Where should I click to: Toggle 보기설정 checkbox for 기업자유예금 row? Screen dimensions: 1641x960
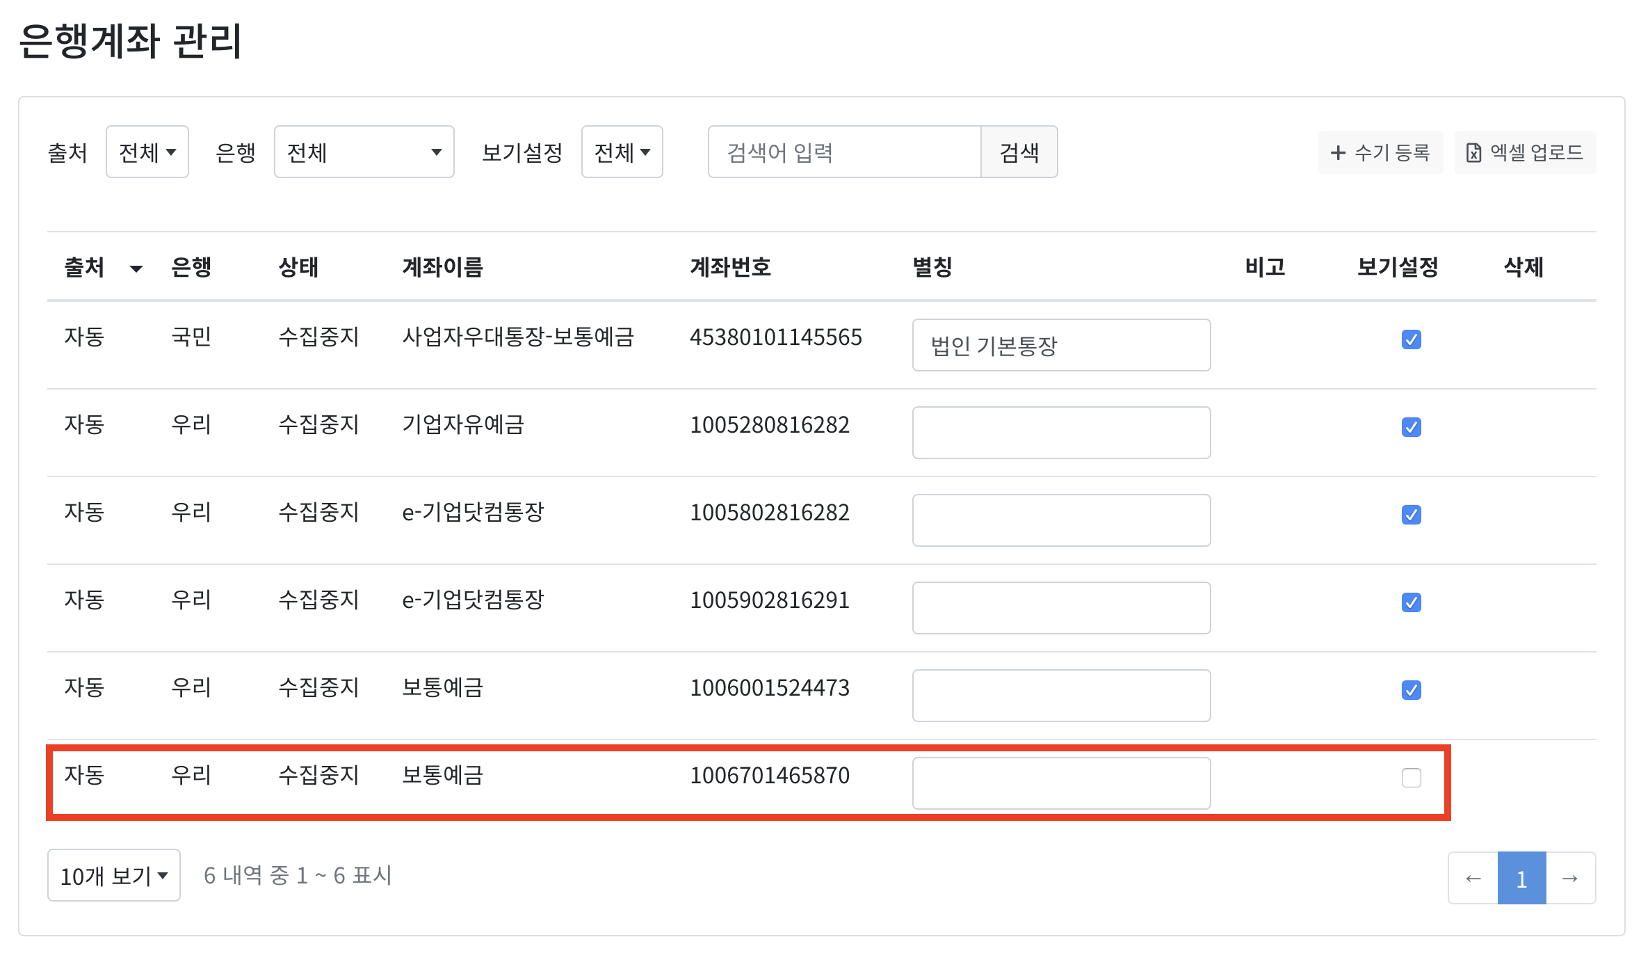1411,427
